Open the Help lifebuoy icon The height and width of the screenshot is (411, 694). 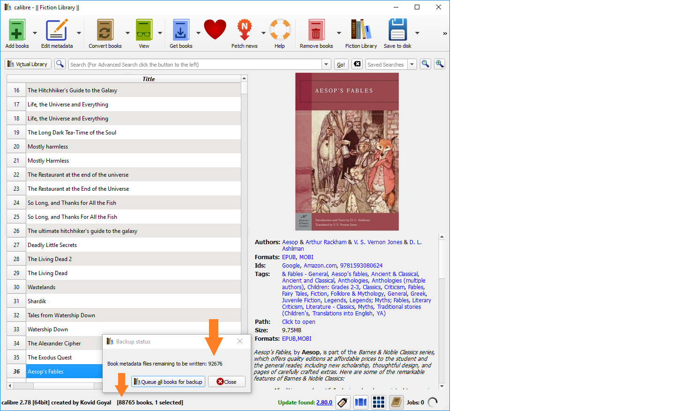point(280,30)
